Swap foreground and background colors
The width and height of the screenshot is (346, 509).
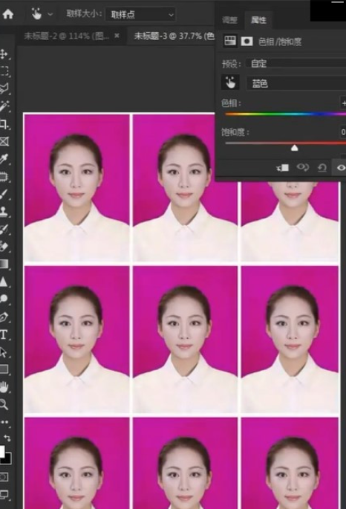7,438
